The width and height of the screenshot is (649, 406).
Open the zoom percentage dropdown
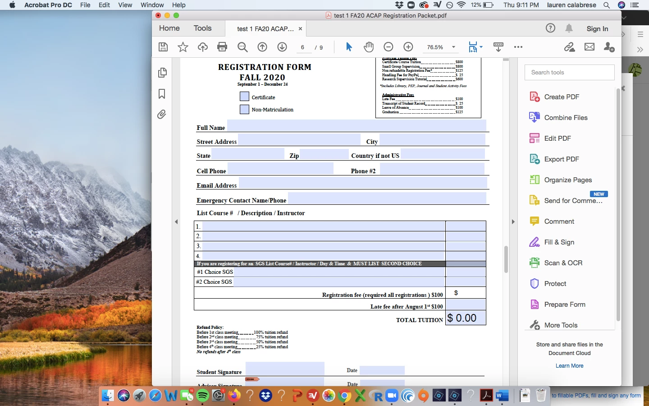click(453, 47)
